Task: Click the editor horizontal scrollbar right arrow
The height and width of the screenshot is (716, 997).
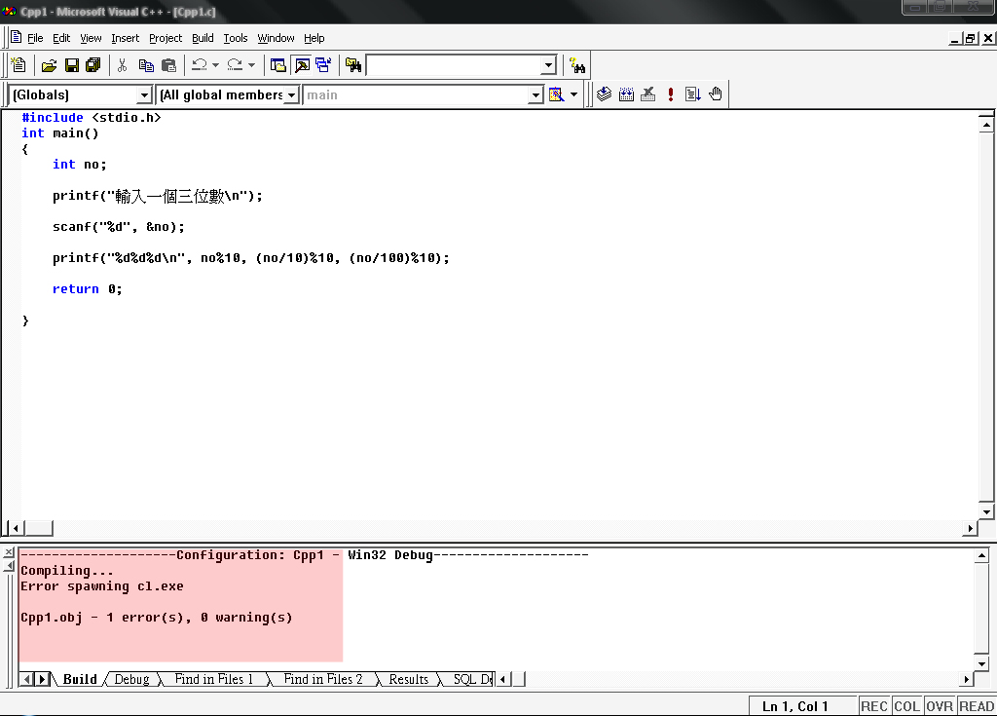Action: [970, 528]
